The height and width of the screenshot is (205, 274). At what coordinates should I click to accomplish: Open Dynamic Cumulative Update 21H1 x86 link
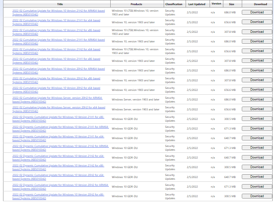(x=58, y=119)
